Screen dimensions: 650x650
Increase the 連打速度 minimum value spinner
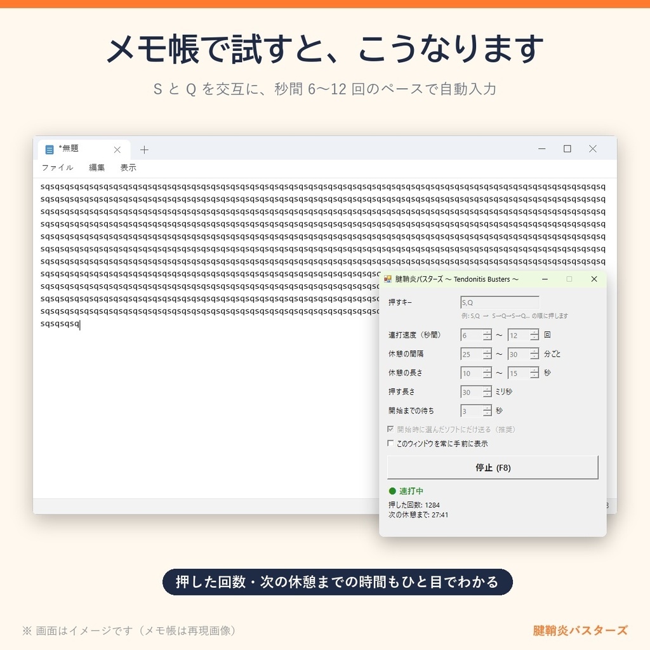click(487, 332)
